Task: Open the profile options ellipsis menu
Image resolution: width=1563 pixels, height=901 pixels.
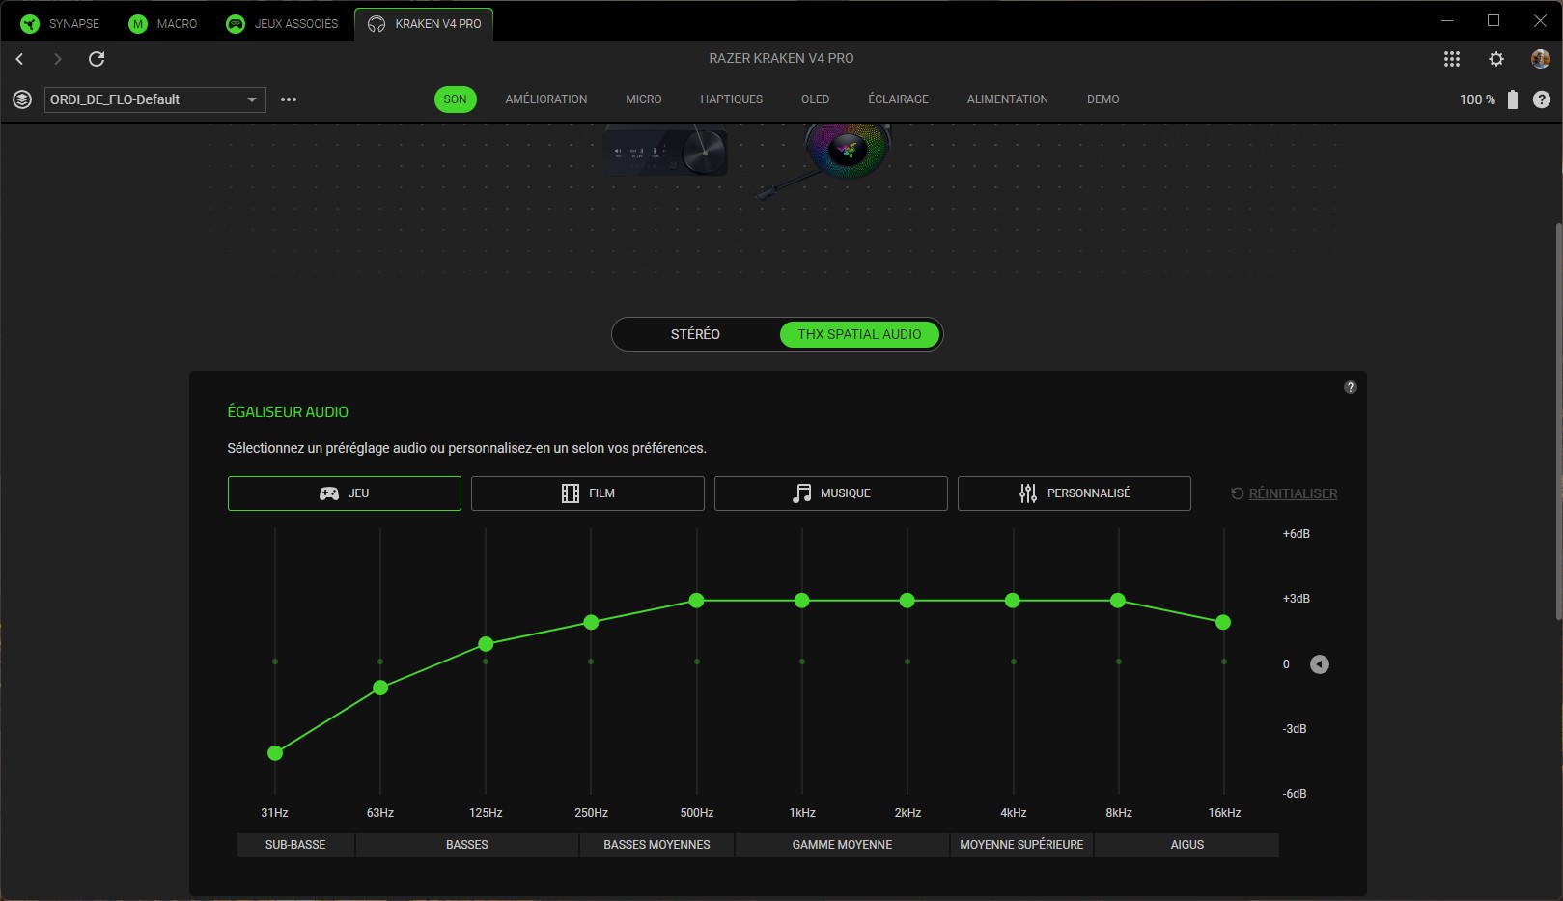Action: pyautogui.click(x=289, y=99)
